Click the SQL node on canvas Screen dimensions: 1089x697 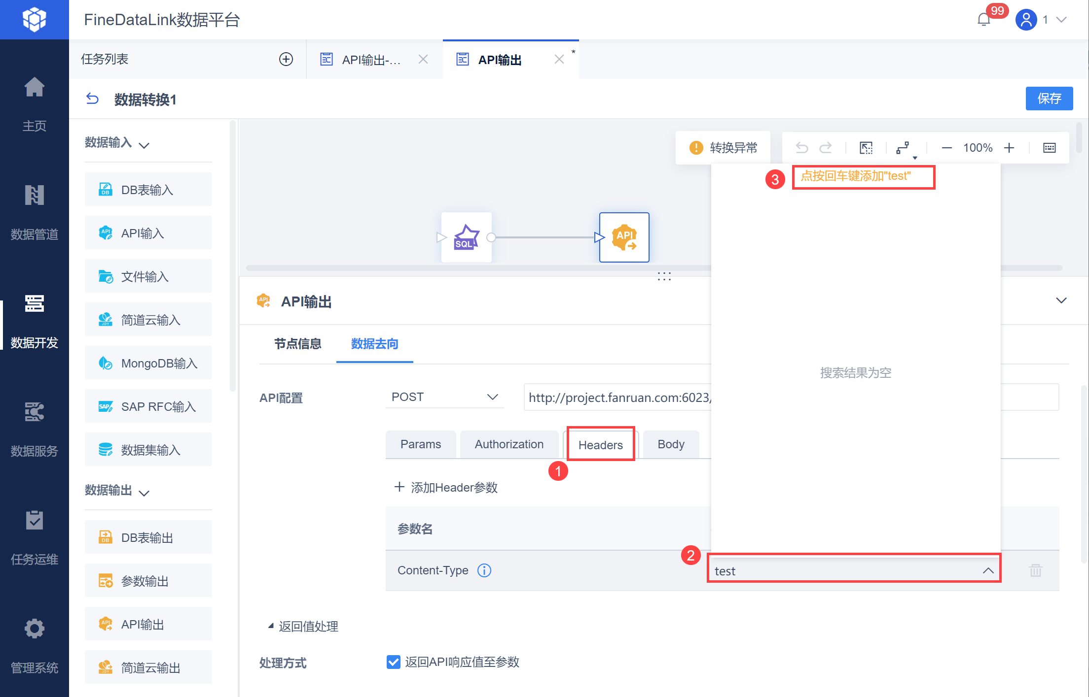[x=466, y=237]
